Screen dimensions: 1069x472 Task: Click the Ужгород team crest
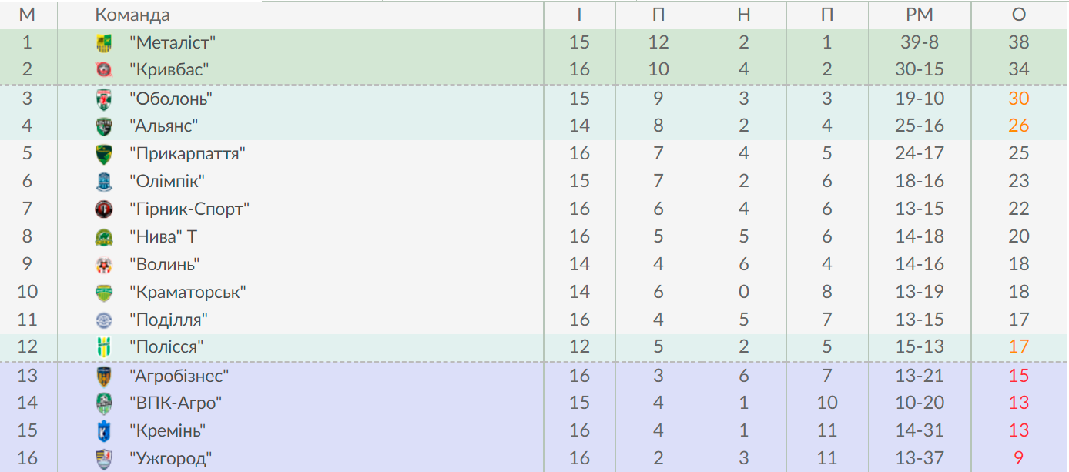104,459
